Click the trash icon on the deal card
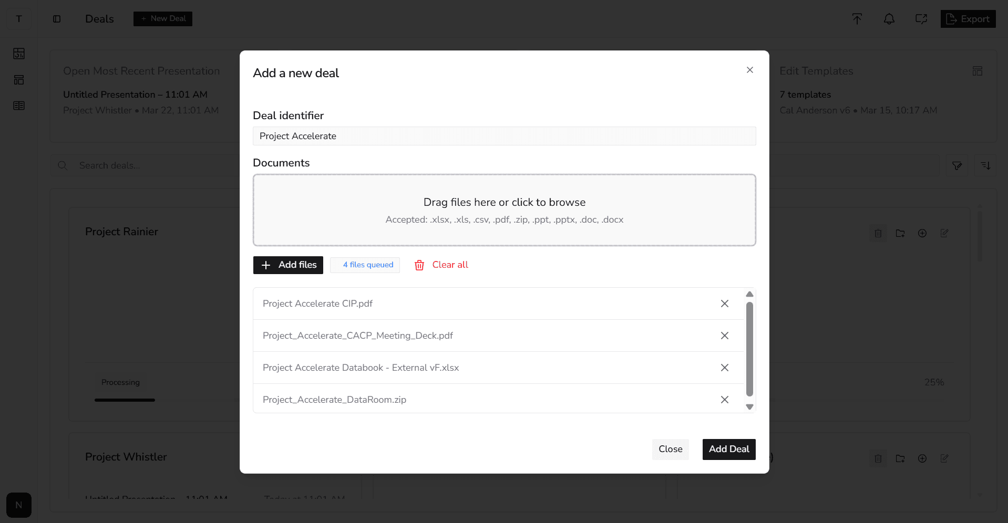The width and height of the screenshot is (1008, 523). (878, 233)
